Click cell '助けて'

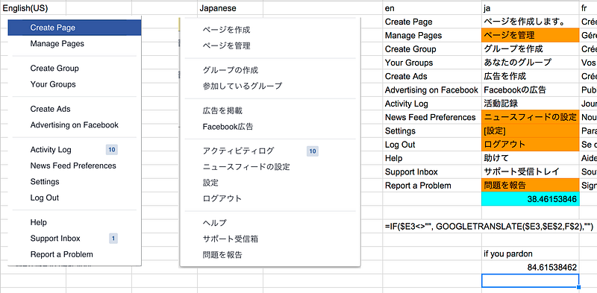coord(531,158)
